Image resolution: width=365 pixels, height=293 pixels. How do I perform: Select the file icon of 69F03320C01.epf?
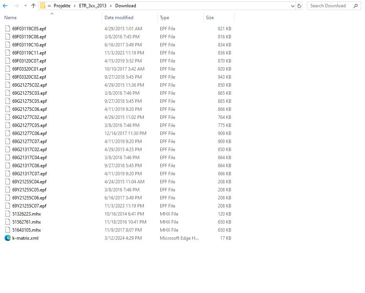8,69
